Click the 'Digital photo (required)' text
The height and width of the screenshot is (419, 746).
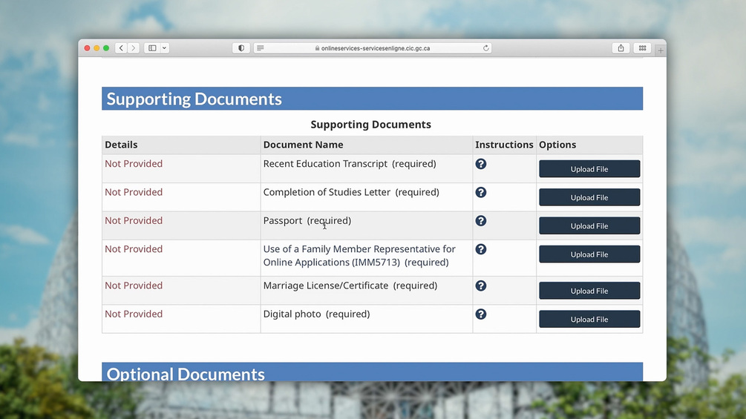[316, 314]
